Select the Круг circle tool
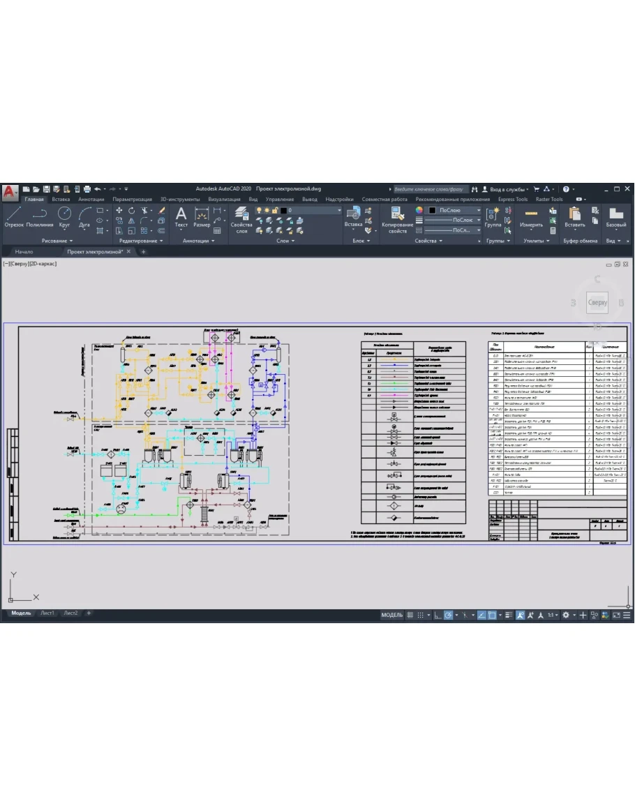The image size is (635, 806). coord(64,216)
